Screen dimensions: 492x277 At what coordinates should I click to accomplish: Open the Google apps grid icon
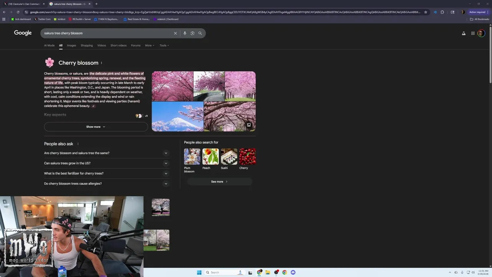473,33
